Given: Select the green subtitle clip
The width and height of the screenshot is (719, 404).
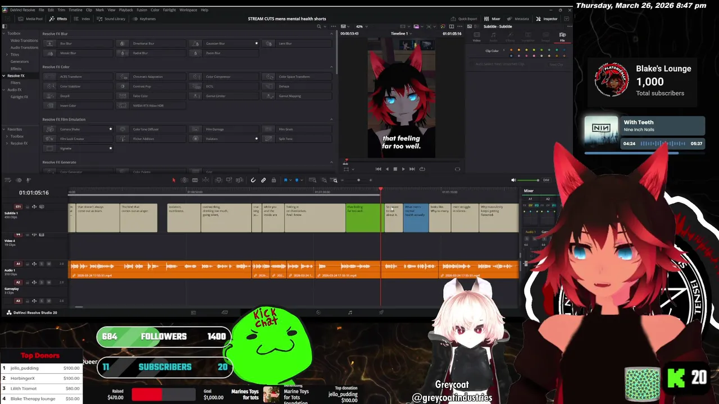Looking at the screenshot, I should point(364,218).
